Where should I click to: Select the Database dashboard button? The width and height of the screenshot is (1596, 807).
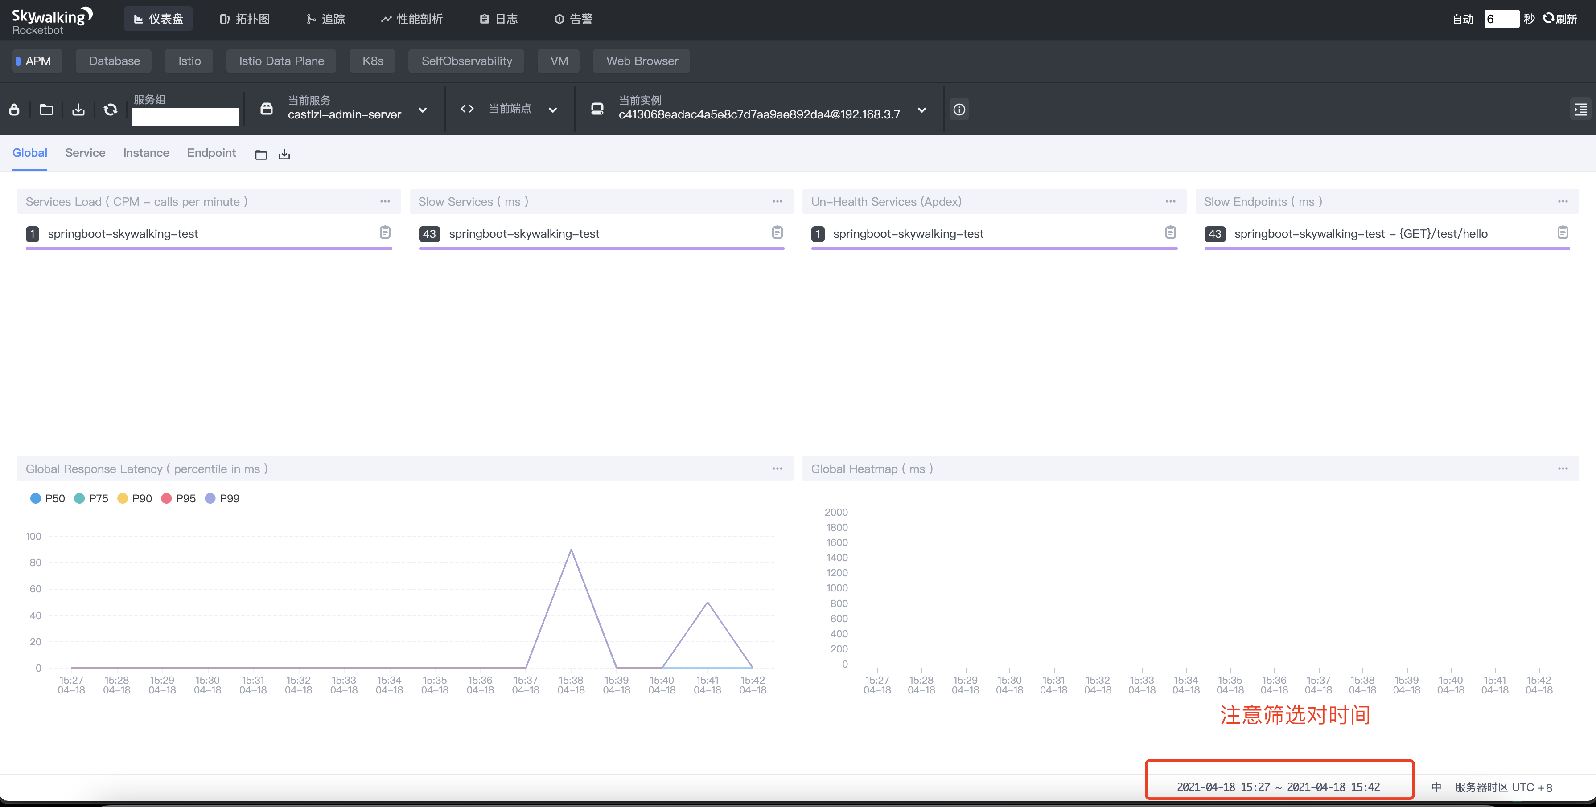click(115, 61)
